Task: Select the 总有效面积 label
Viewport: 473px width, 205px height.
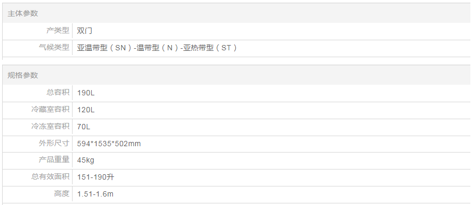Action: tap(50, 176)
